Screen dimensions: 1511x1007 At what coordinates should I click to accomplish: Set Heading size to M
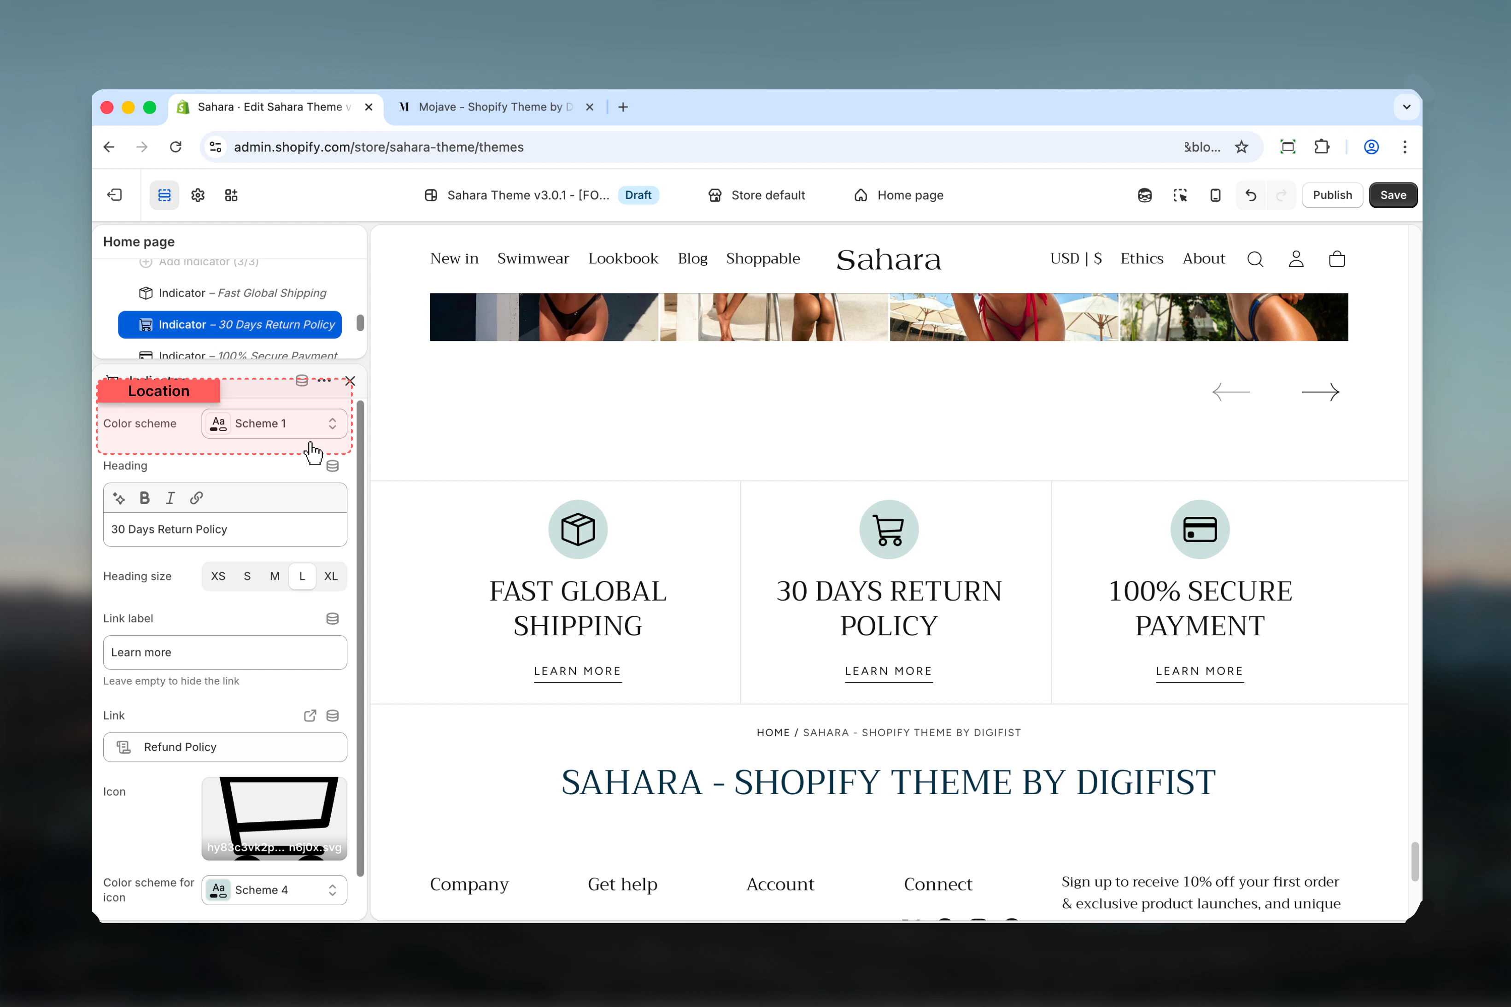[x=275, y=576]
